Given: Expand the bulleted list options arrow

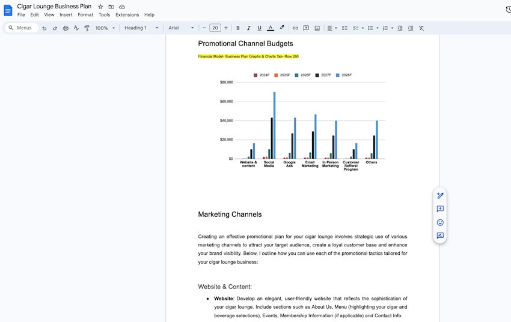Looking at the screenshot, I should pos(378,28).
